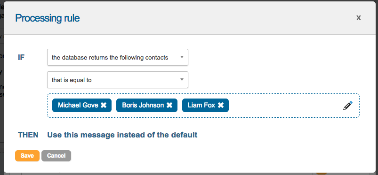The height and width of the screenshot is (175, 378).
Task: Click the empty space in the contacts box
Action: pyautogui.click(x=284, y=106)
